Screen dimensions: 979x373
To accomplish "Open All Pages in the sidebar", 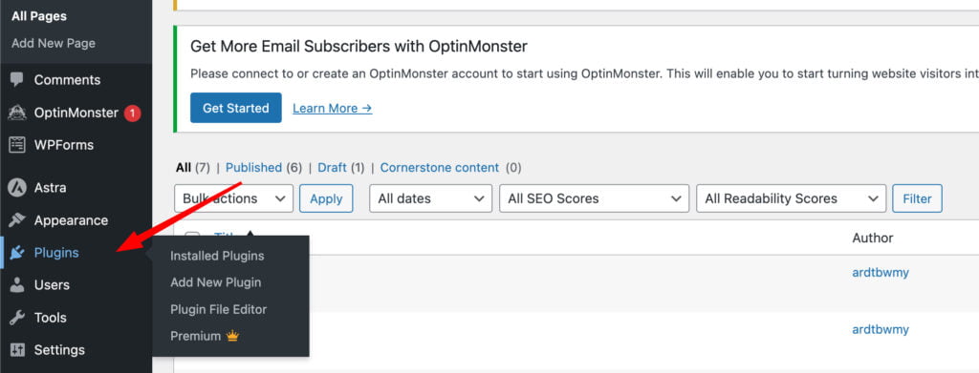I will tap(38, 17).
